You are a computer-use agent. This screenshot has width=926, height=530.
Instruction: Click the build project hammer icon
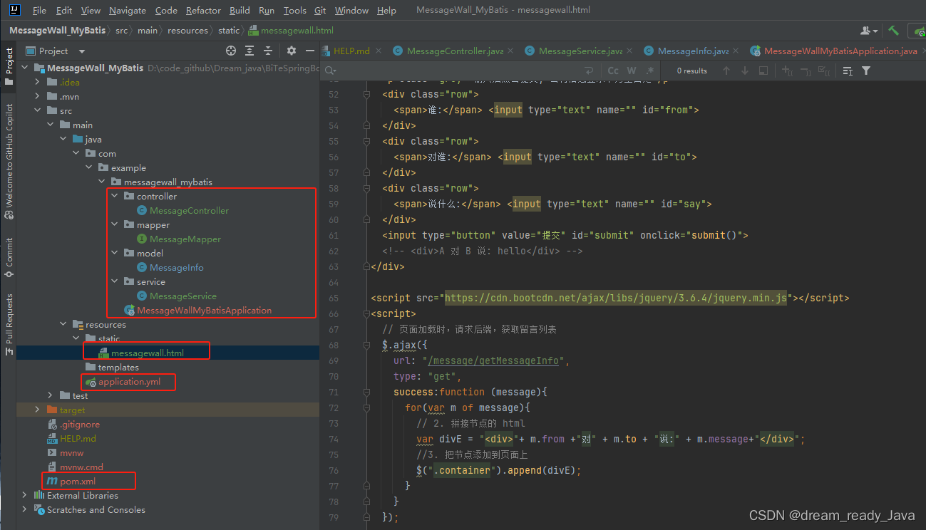click(893, 30)
